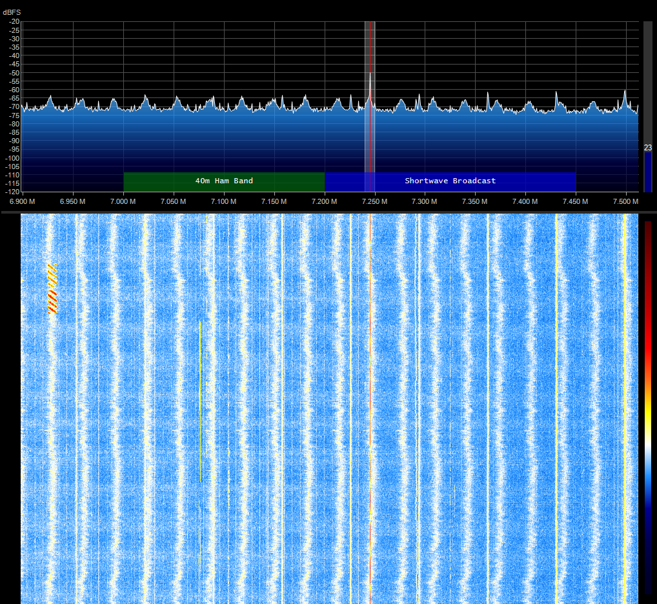Click the 7.100 M frequency axis label
This screenshot has height=604, width=657.
223,202
